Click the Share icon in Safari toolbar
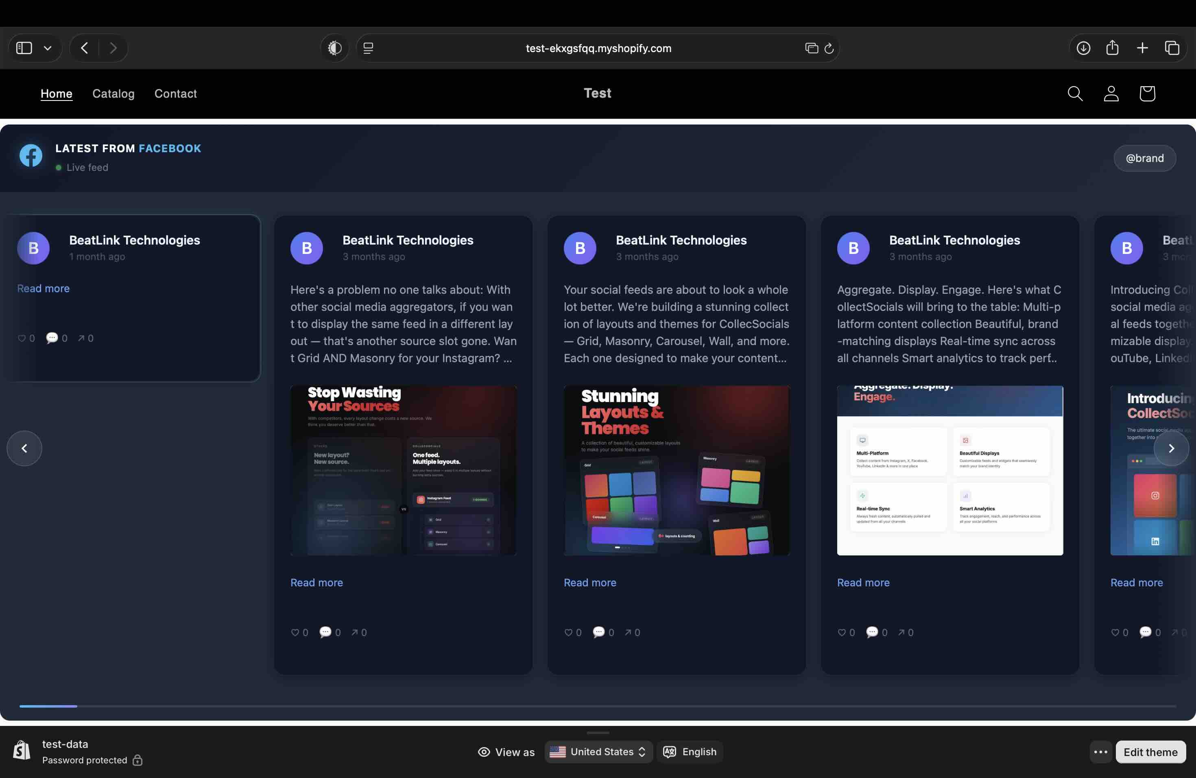This screenshot has width=1196, height=778. (x=1113, y=48)
